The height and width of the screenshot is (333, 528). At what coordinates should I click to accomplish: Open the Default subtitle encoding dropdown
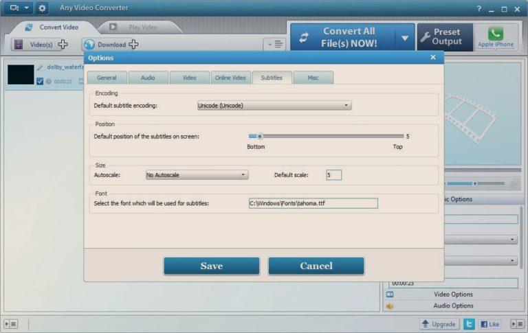pos(274,106)
